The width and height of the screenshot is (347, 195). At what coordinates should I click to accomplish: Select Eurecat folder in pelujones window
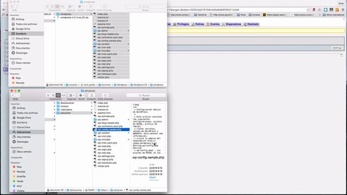click(65, 106)
